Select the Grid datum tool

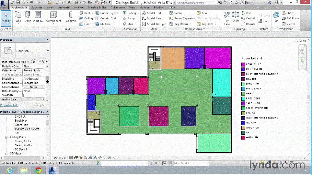tap(264, 21)
